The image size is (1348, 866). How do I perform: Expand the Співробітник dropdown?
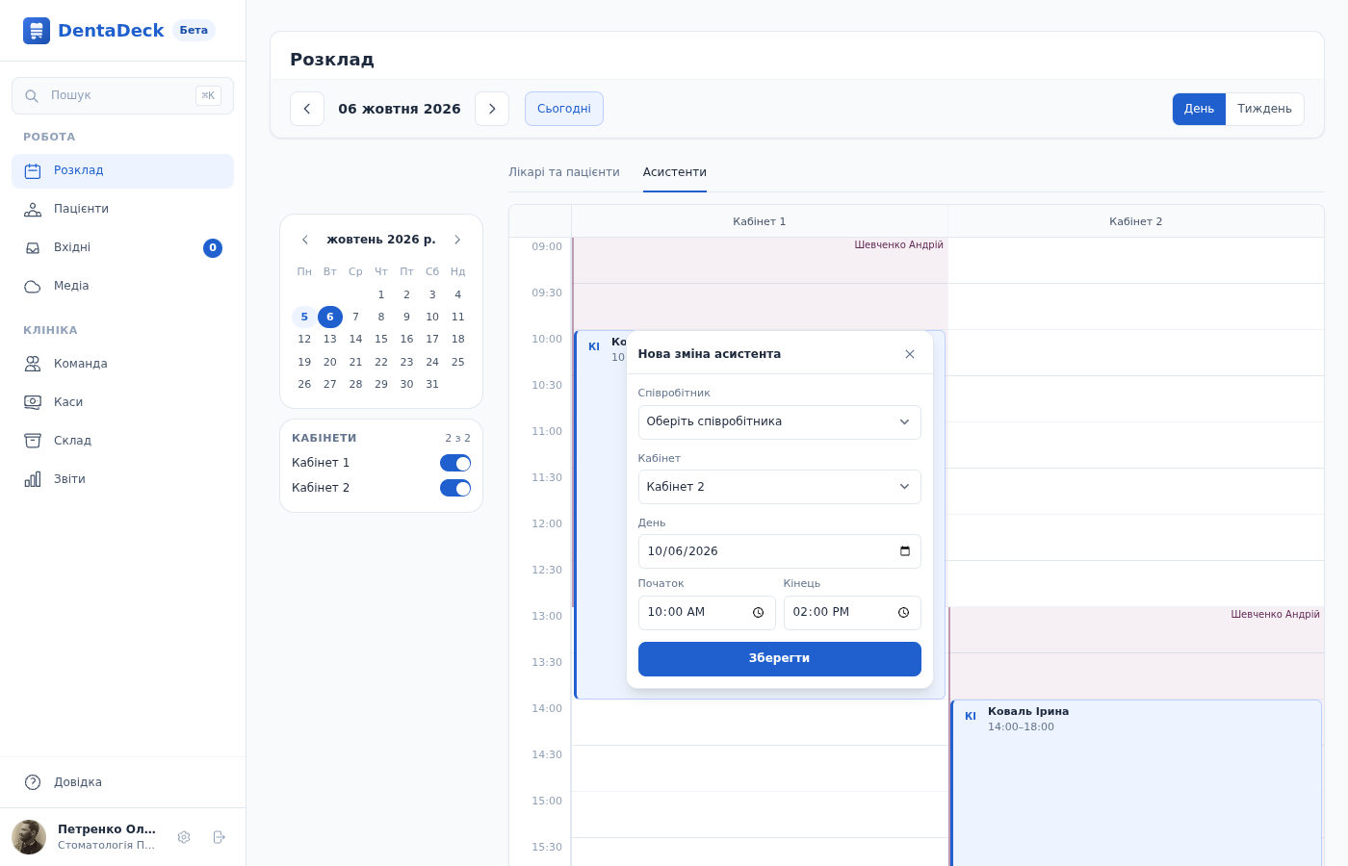click(x=780, y=422)
